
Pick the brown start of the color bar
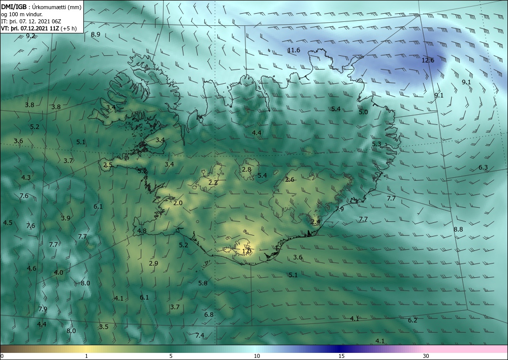(x=10, y=349)
